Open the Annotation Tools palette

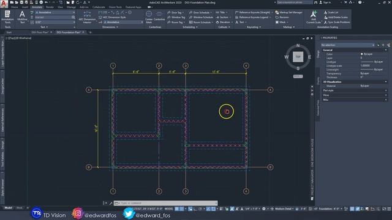click(7, 17)
